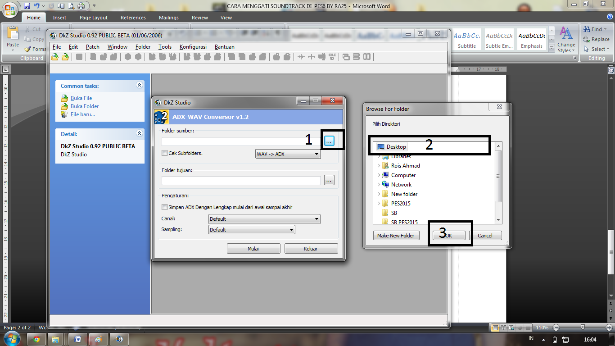Expand the Computer tree node arrow
Viewport: 615px width, 346px height.
click(379, 175)
